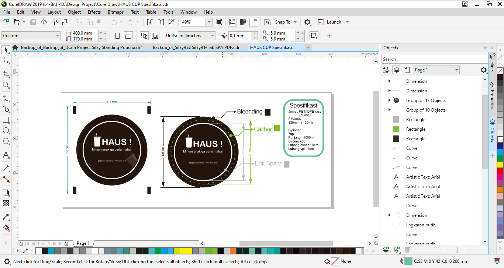Open the Units millimeters dropdown
Viewport: 504px width, 268px height.
click(x=213, y=36)
